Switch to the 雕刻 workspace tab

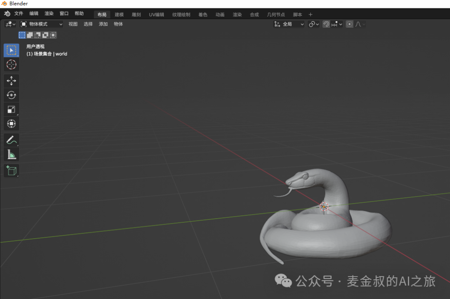click(136, 15)
